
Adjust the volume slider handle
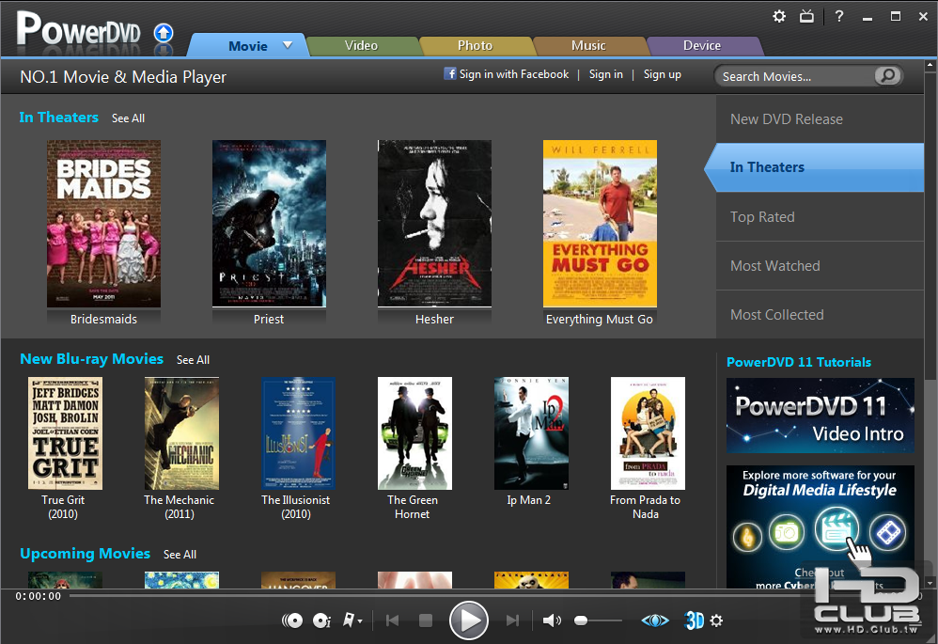[580, 620]
